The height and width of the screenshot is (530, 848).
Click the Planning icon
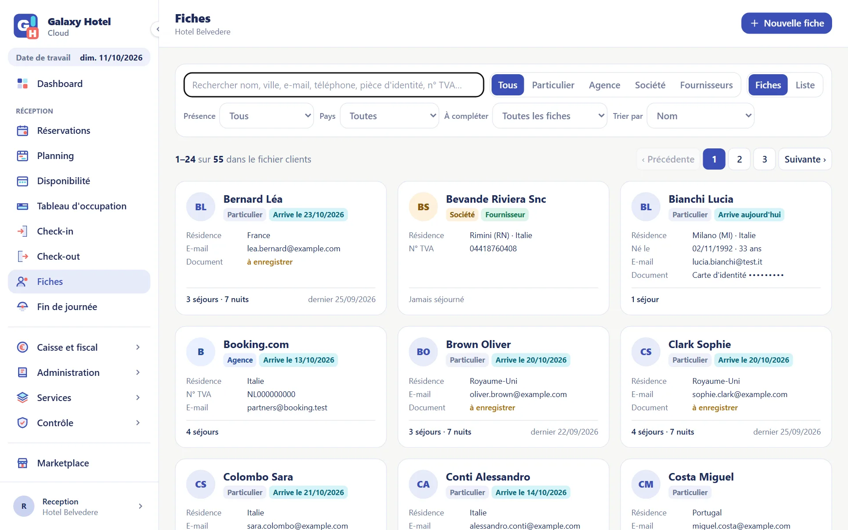pos(23,156)
